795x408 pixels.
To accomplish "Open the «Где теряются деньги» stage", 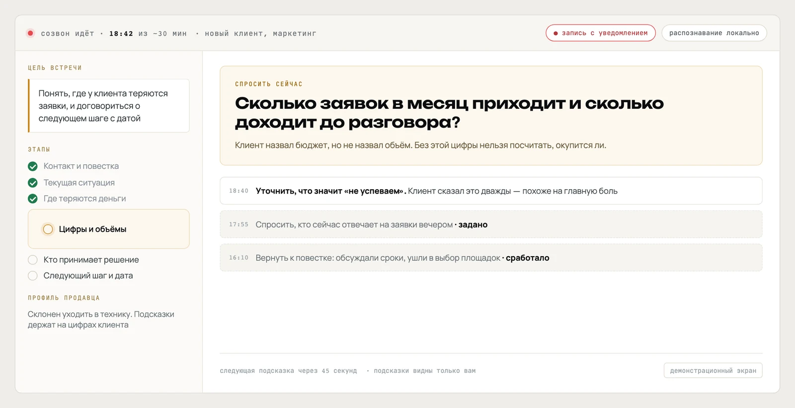I will click(84, 199).
